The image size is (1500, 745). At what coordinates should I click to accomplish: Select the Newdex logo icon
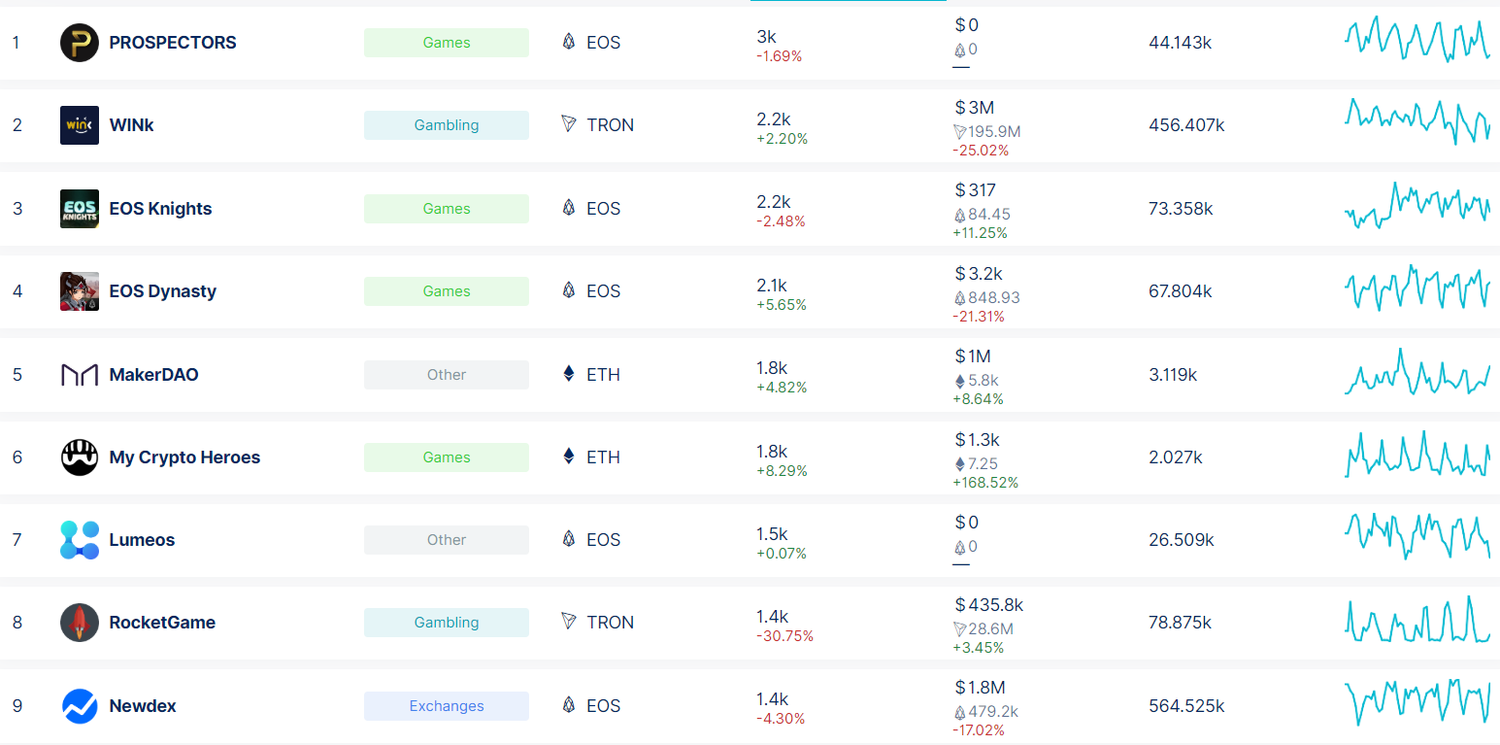(79, 706)
